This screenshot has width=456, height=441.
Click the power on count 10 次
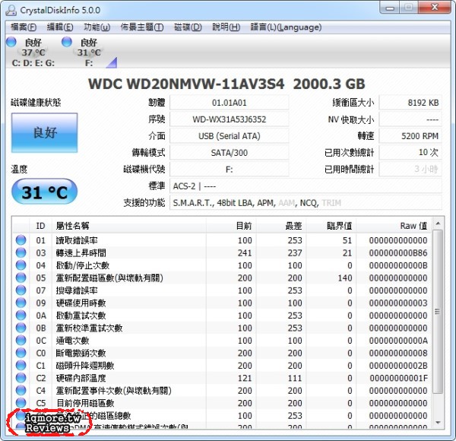tap(410, 153)
